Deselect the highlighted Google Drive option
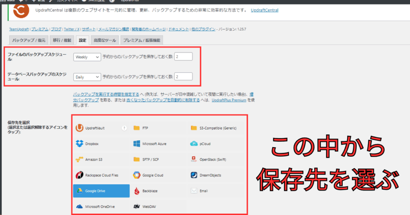Image resolution: width=410 pixels, height=215 pixels. (x=101, y=191)
